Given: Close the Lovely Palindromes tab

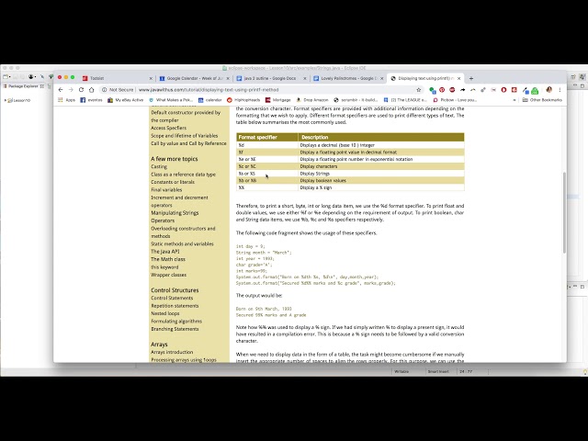Looking at the screenshot, I should (x=382, y=78).
